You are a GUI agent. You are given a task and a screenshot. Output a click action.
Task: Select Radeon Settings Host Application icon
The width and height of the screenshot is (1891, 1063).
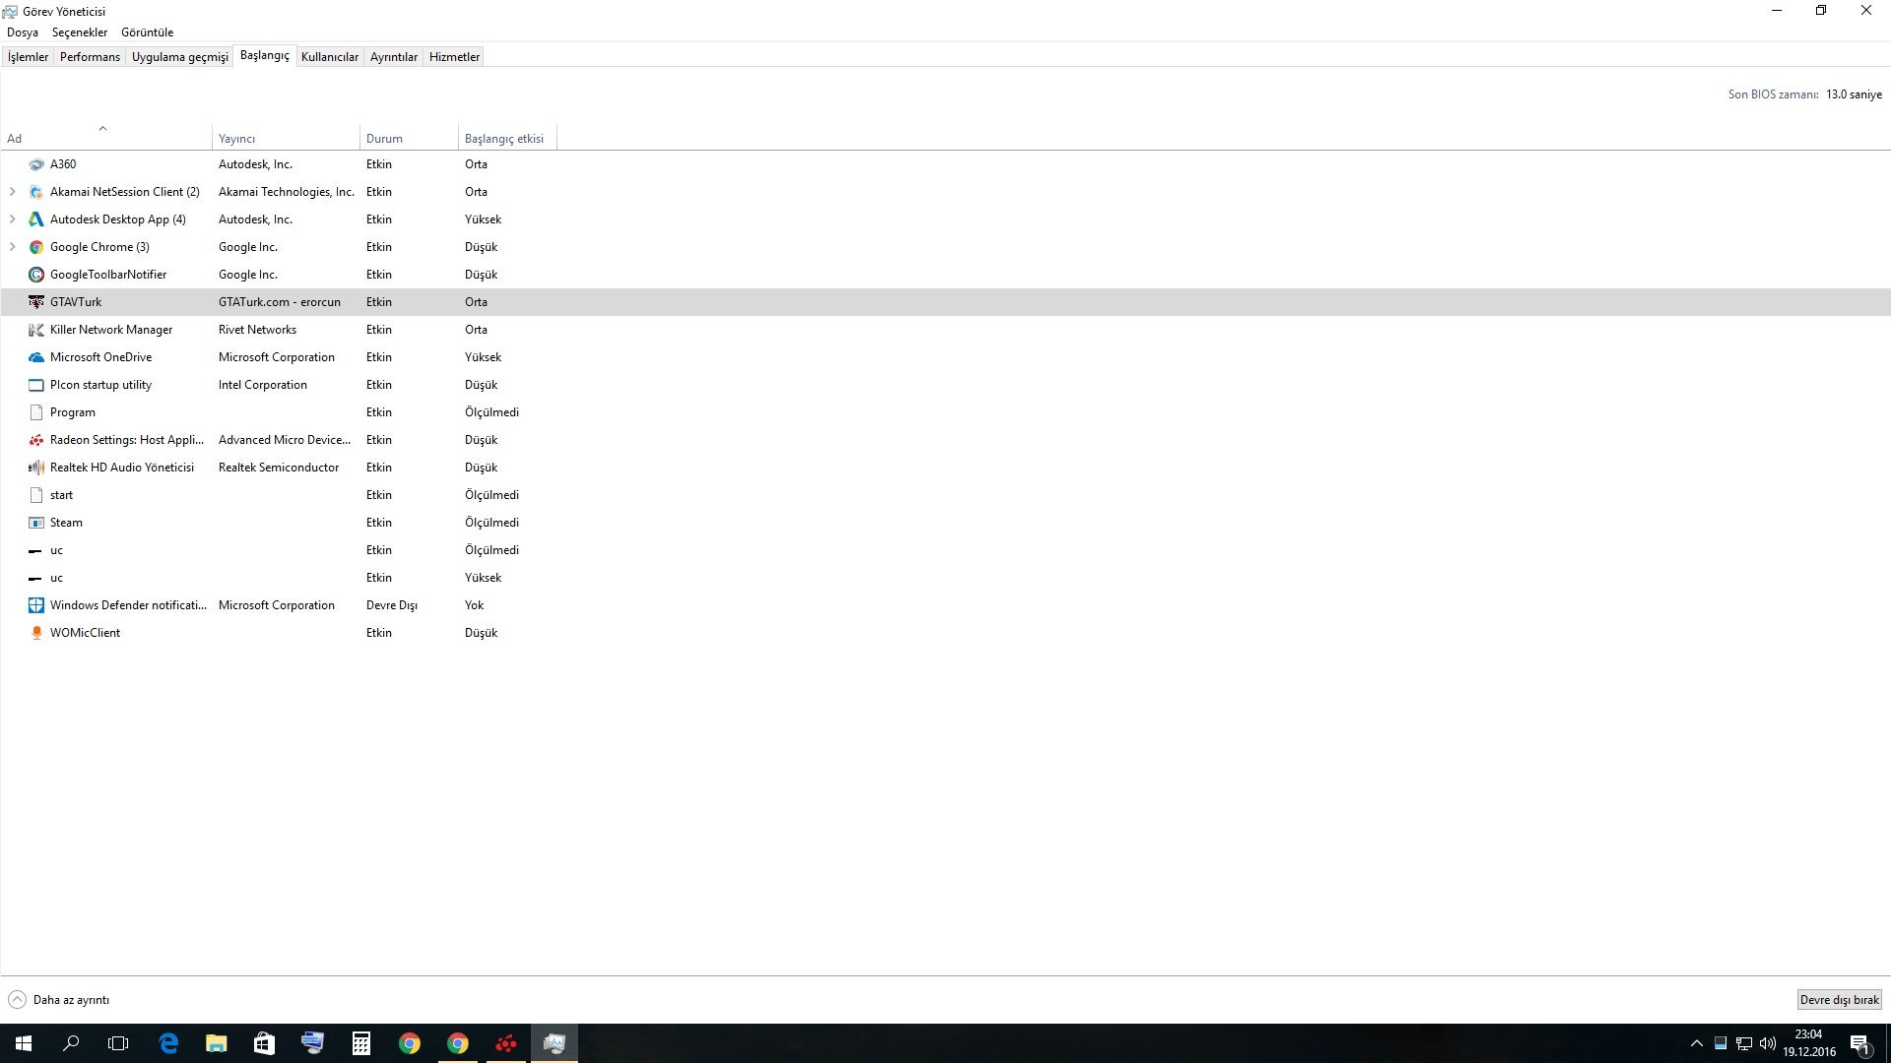36,440
